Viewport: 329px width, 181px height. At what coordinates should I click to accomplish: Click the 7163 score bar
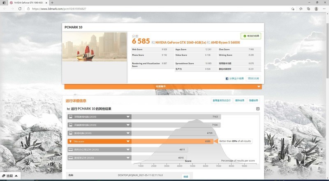[x=176, y=117]
